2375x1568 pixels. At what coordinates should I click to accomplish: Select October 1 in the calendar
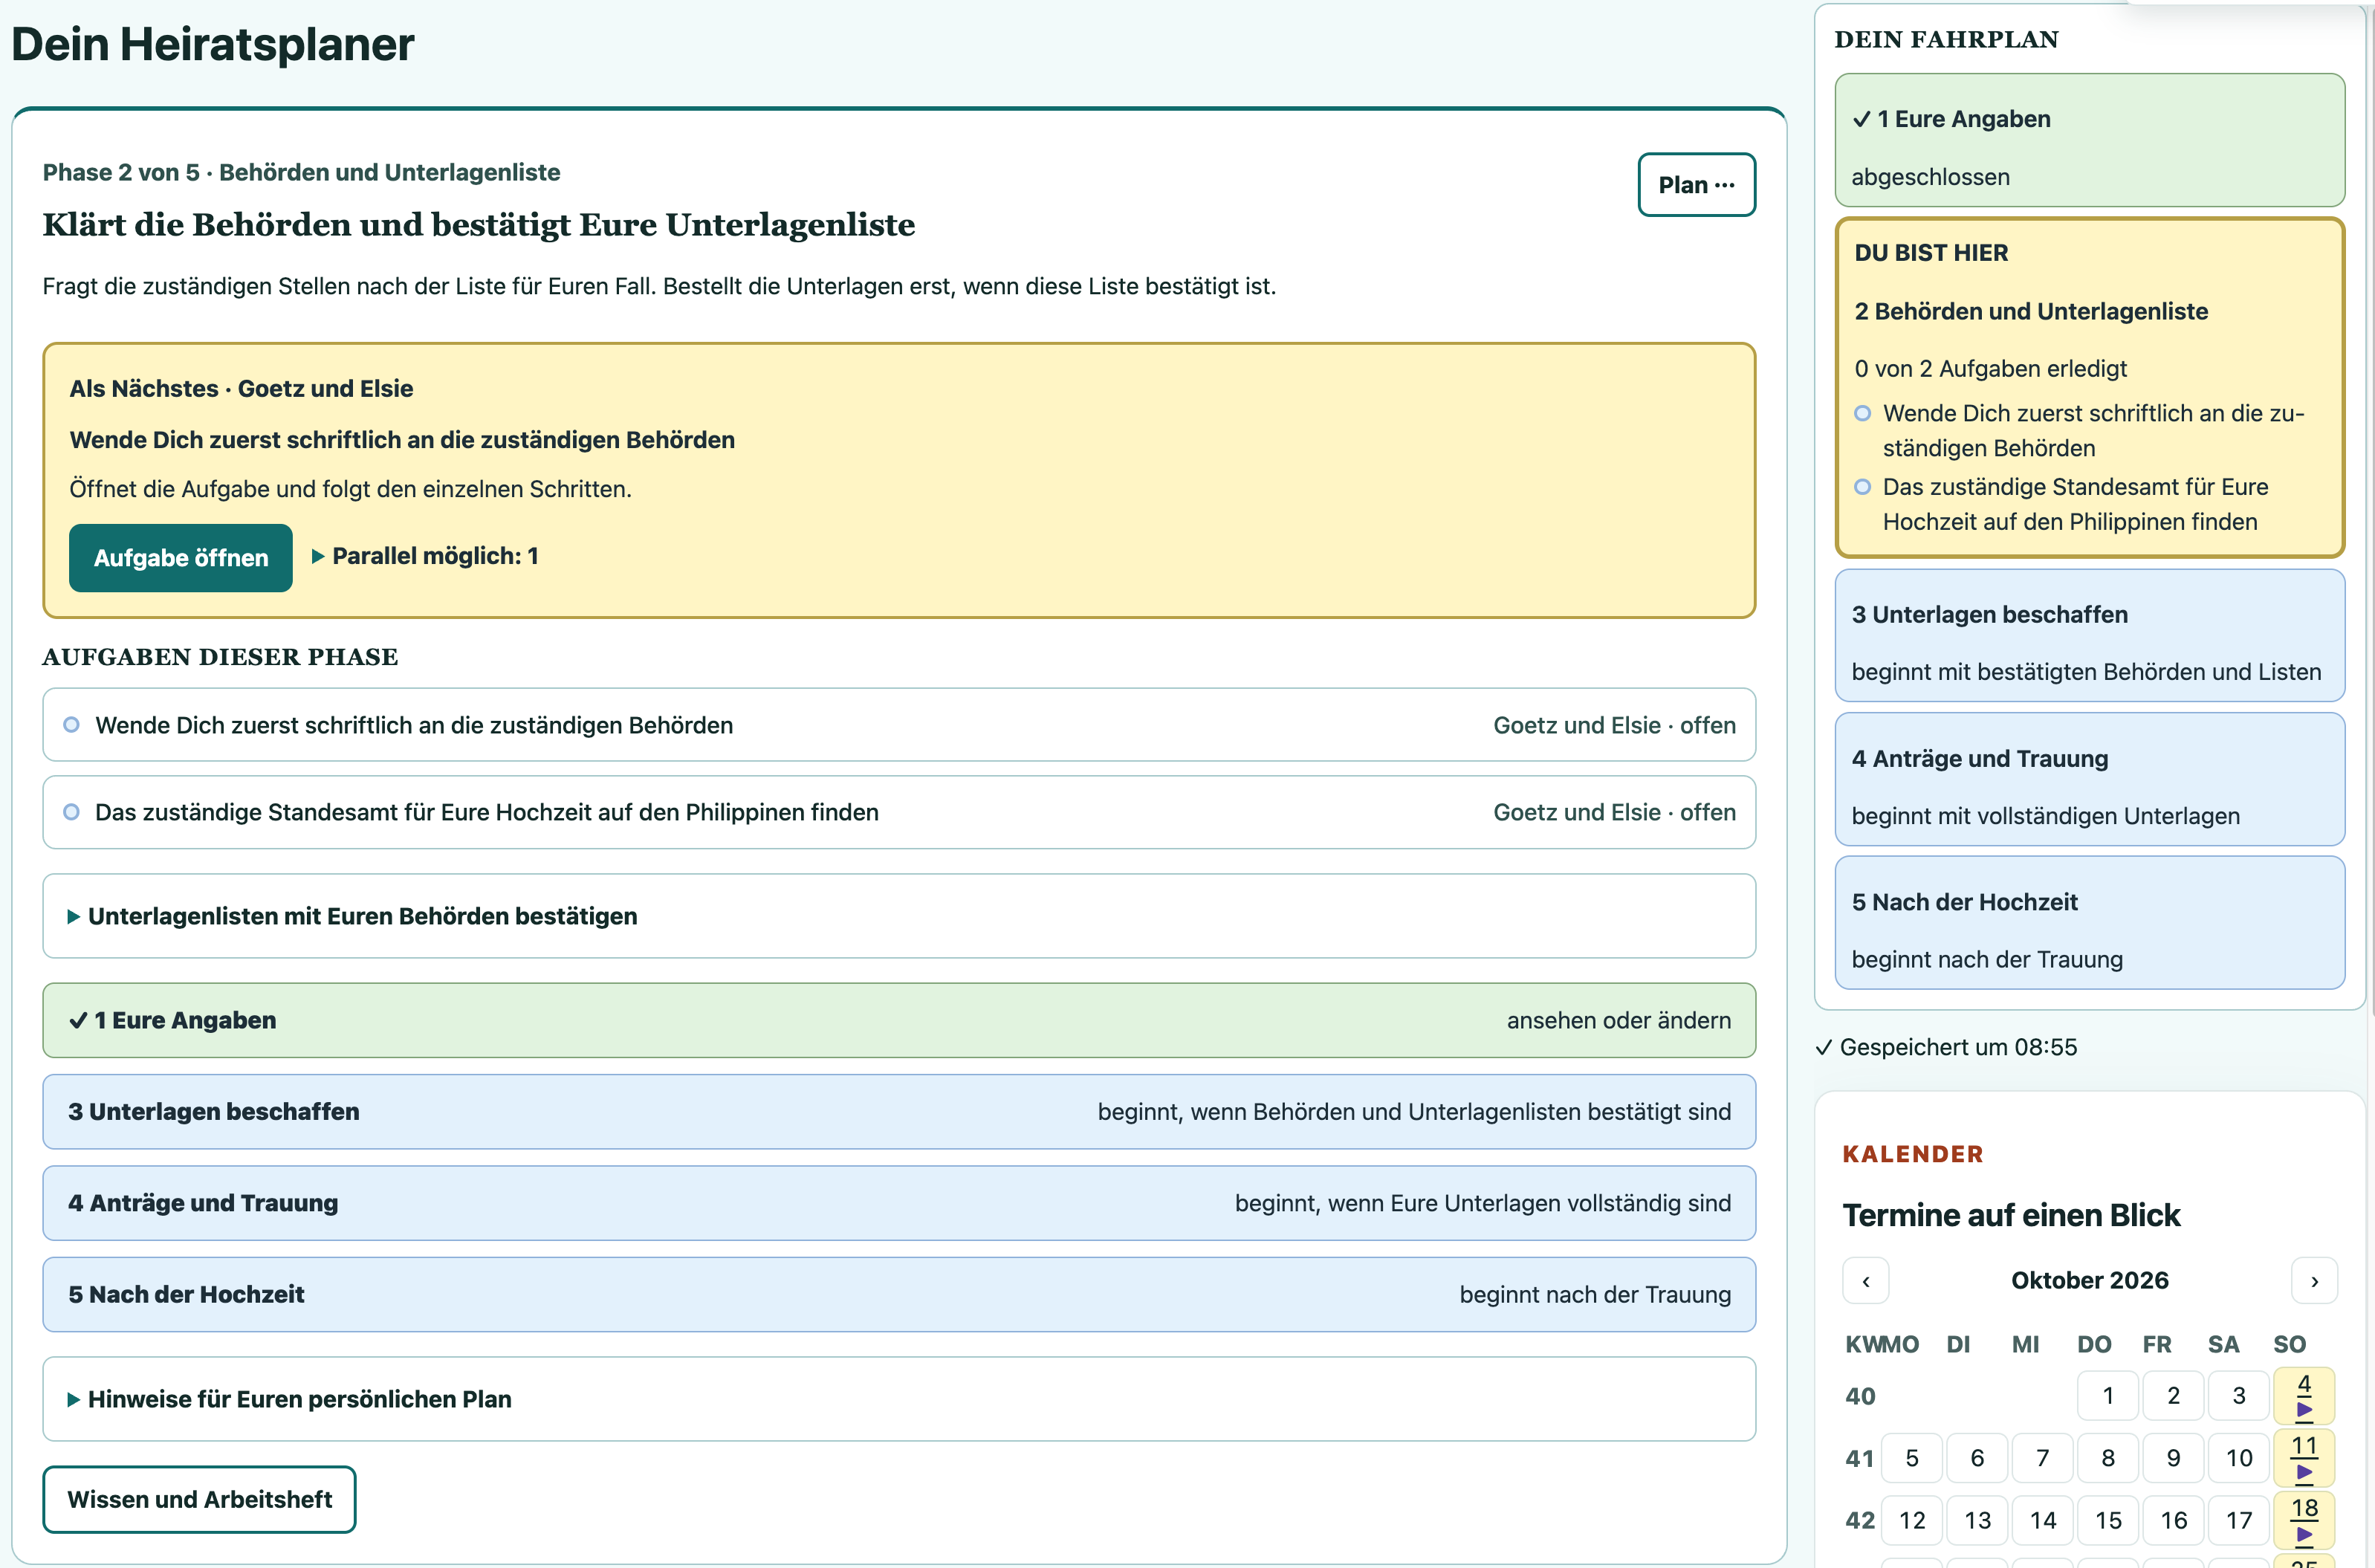click(2107, 1396)
